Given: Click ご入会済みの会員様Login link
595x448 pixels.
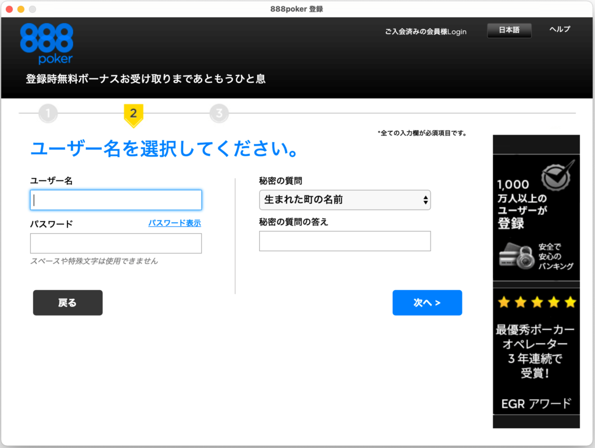Looking at the screenshot, I should (x=426, y=31).
